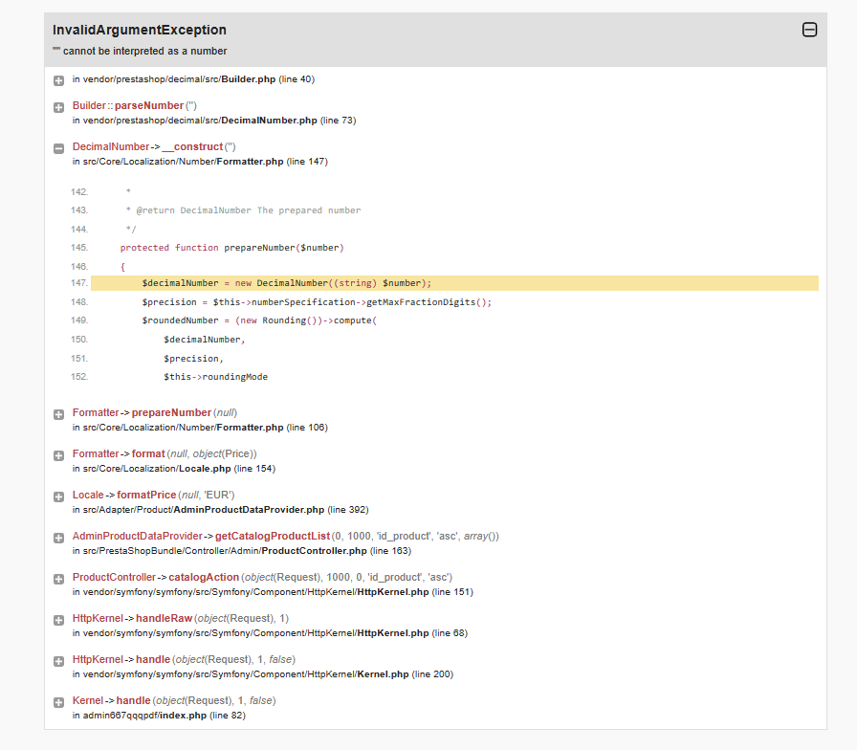The image size is (857, 750).
Task: Click the catalogAction method name
Action: pyautogui.click(x=204, y=577)
